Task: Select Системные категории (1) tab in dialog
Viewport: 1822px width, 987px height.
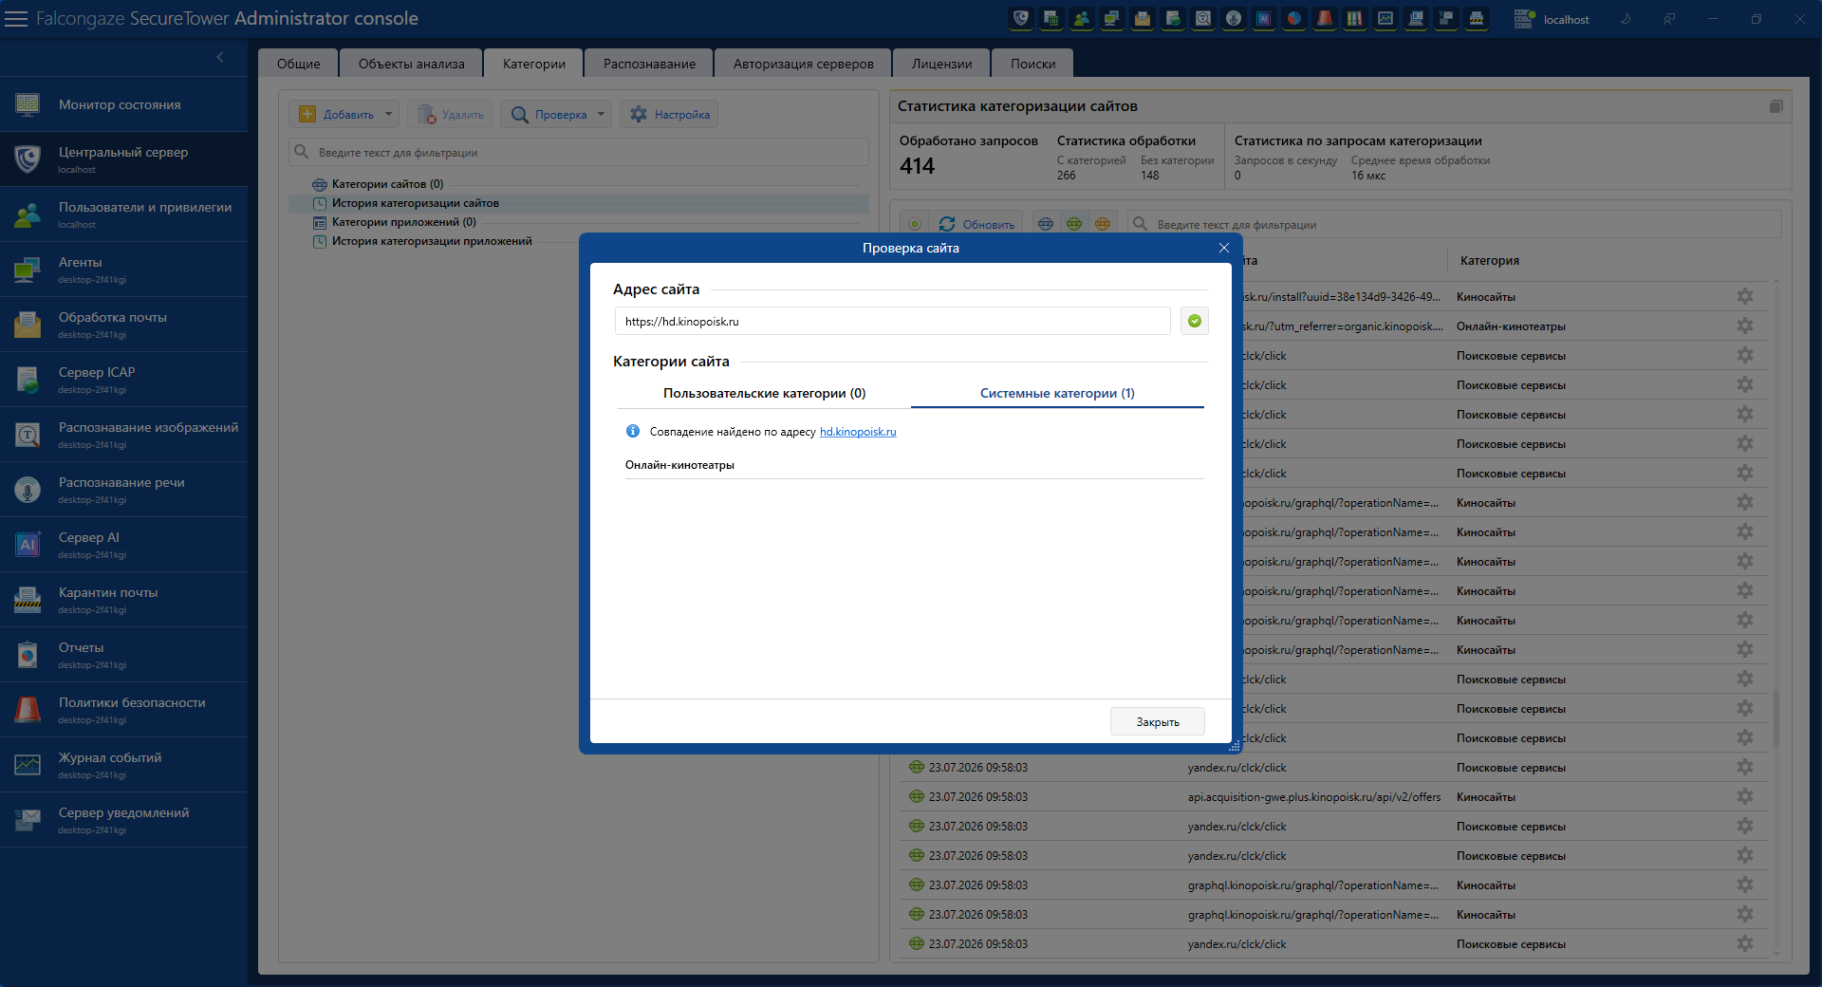Action: pyautogui.click(x=1057, y=393)
